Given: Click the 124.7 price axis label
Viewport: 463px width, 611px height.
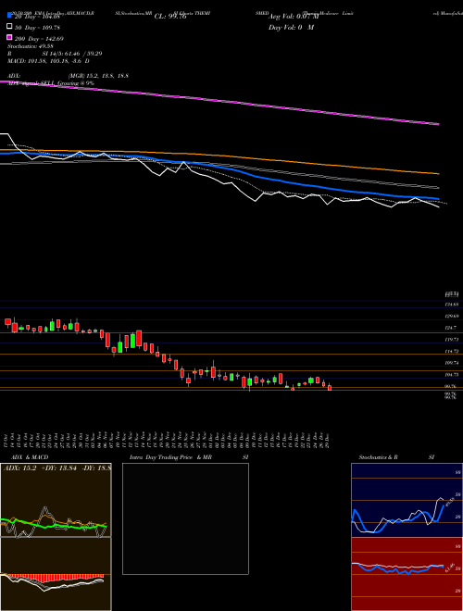Looking at the screenshot, I should click(451, 328).
